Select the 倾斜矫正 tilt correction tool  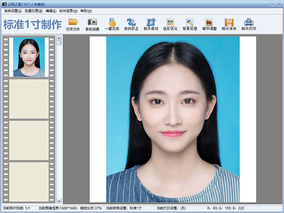point(131,25)
